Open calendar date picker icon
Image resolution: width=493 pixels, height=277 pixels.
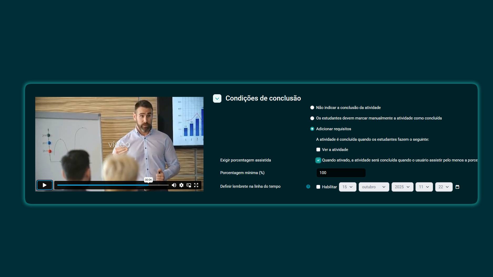click(x=457, y=187)
